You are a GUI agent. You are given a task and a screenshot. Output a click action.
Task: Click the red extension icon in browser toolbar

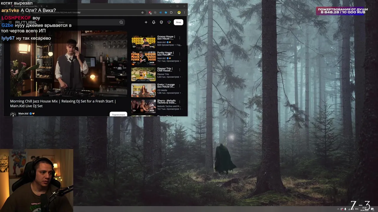click(150, 13)
